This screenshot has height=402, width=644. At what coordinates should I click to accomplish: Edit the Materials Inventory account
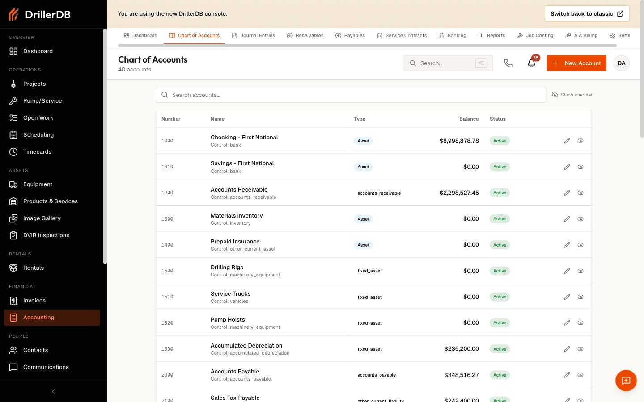(567, 219)
